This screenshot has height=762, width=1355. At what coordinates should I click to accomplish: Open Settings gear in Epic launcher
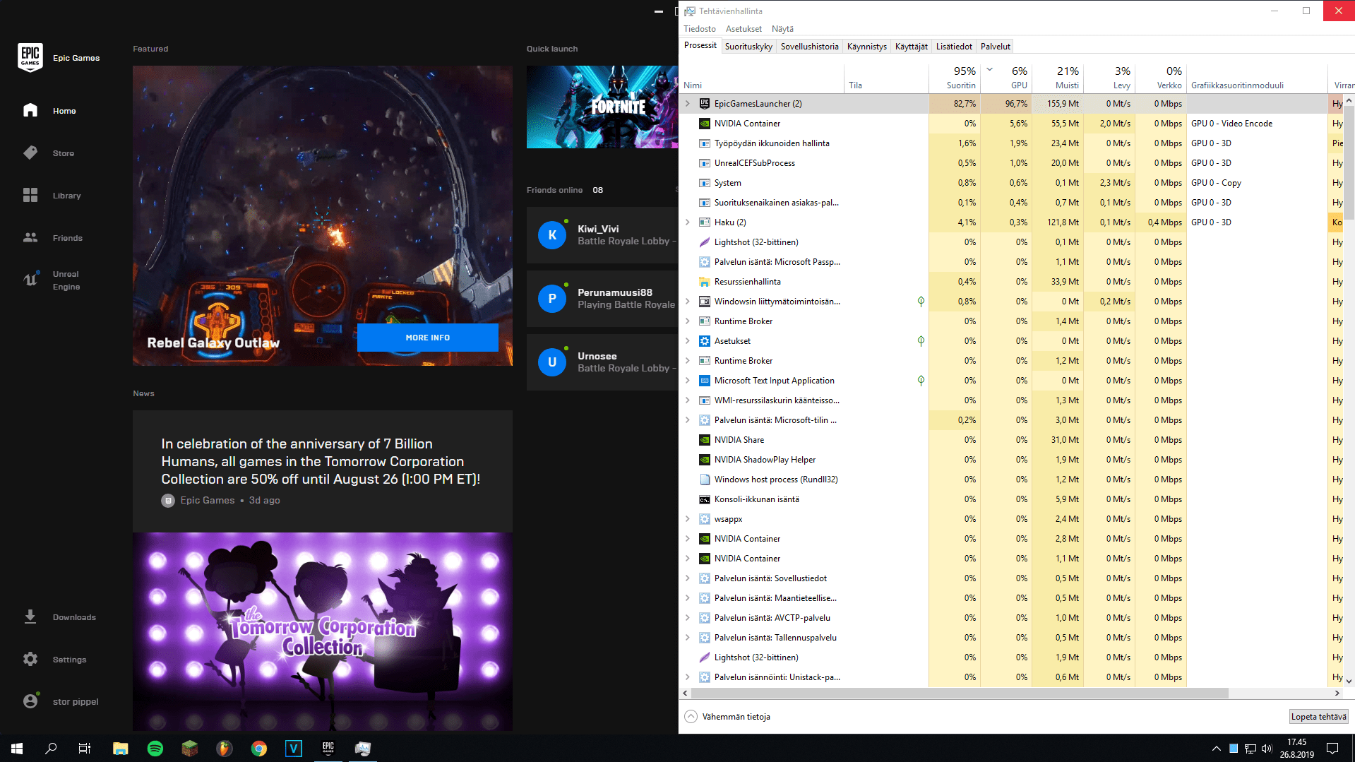(30, 659)
